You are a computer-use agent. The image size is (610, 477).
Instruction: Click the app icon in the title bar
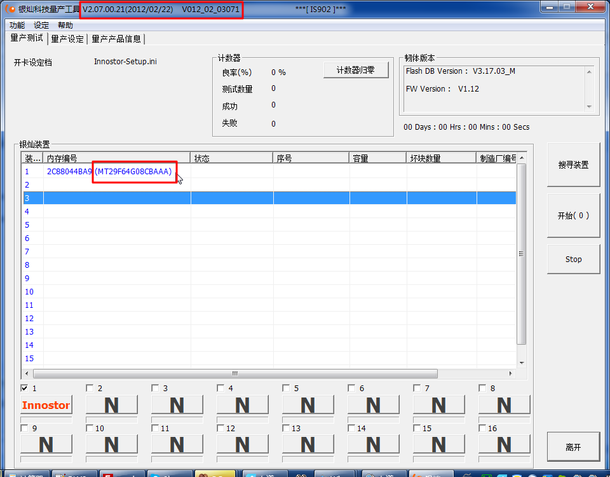(x=10, y=8)
